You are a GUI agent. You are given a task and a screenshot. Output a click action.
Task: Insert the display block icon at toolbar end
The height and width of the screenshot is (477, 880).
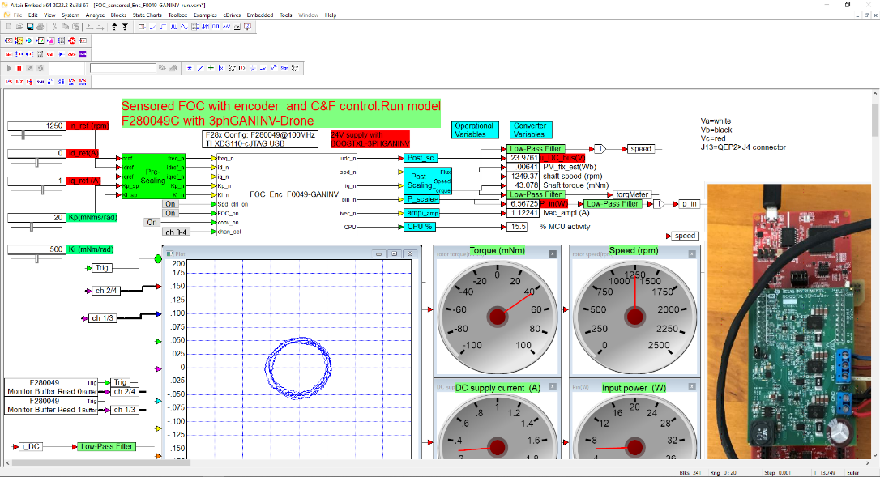tap(247, 27)
